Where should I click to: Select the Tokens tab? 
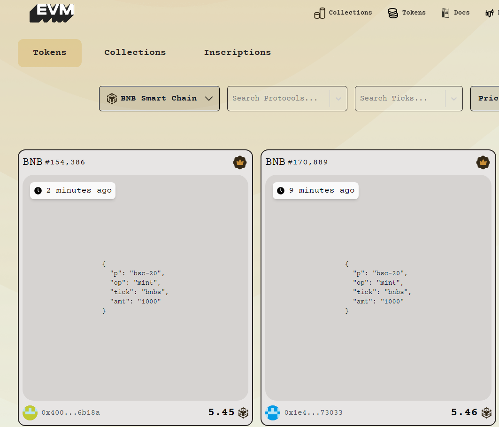point(50,53)
